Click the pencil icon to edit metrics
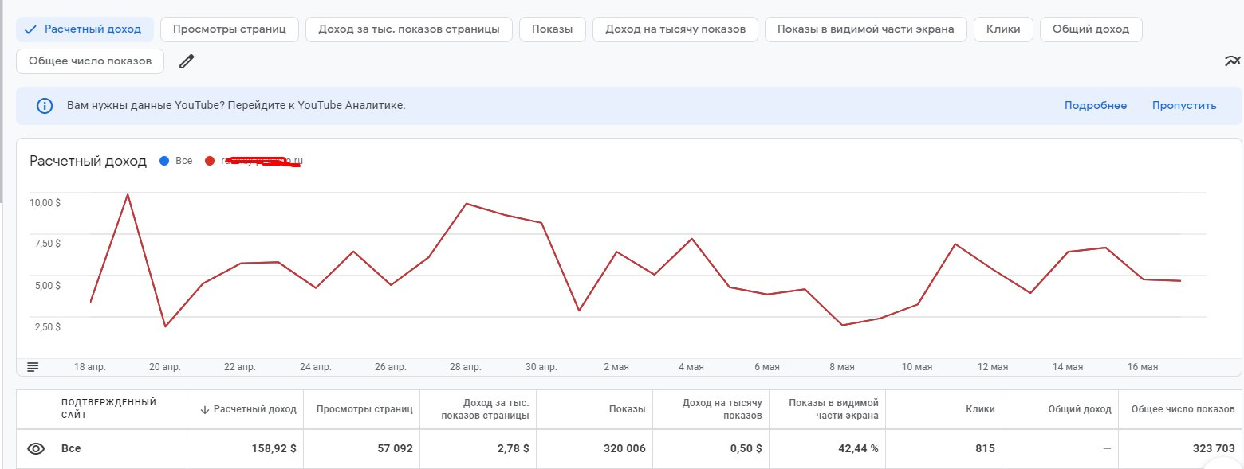Viewport: 1244px width, 469px height. [187, 61]
